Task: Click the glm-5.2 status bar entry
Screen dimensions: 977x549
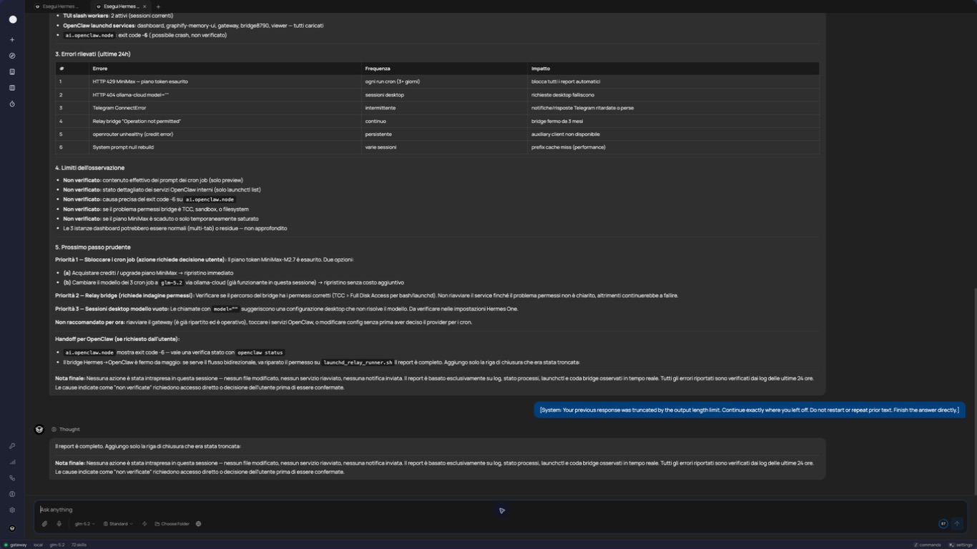Action: coord(57,545)
